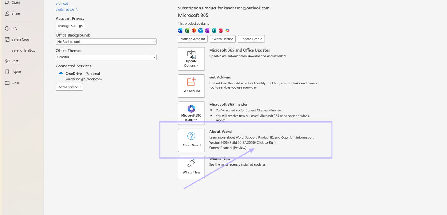Click the Excel app icon in product list
447x215 pixels.
point(187,30)
